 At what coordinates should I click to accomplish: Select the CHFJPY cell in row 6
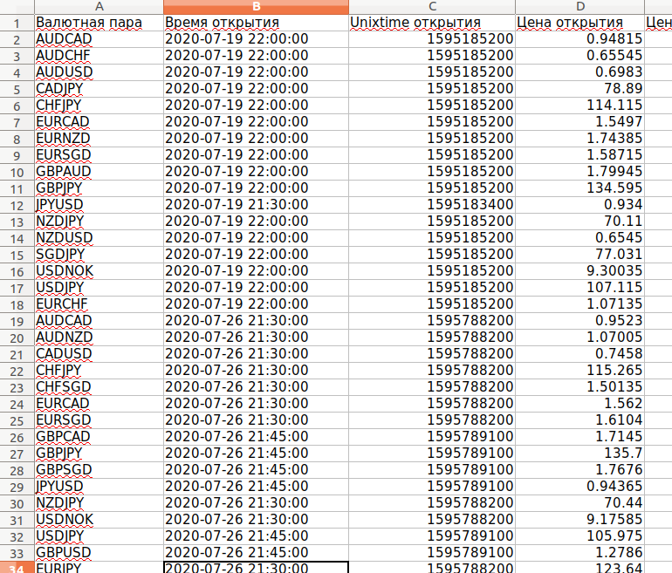click(99, 106)
